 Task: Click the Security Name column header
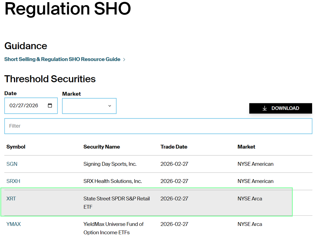coord(102,147)
